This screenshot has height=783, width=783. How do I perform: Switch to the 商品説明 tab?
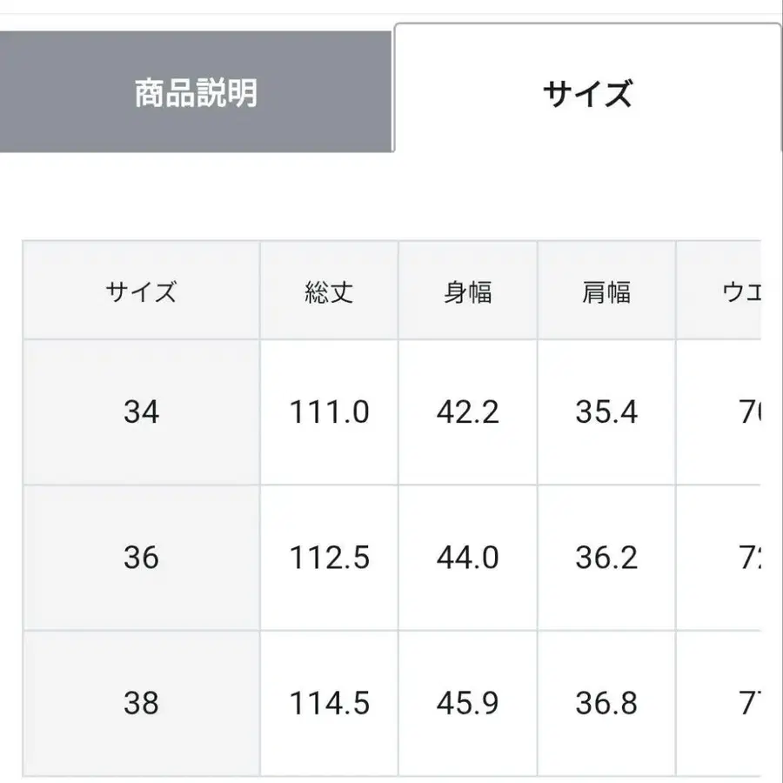196,92
